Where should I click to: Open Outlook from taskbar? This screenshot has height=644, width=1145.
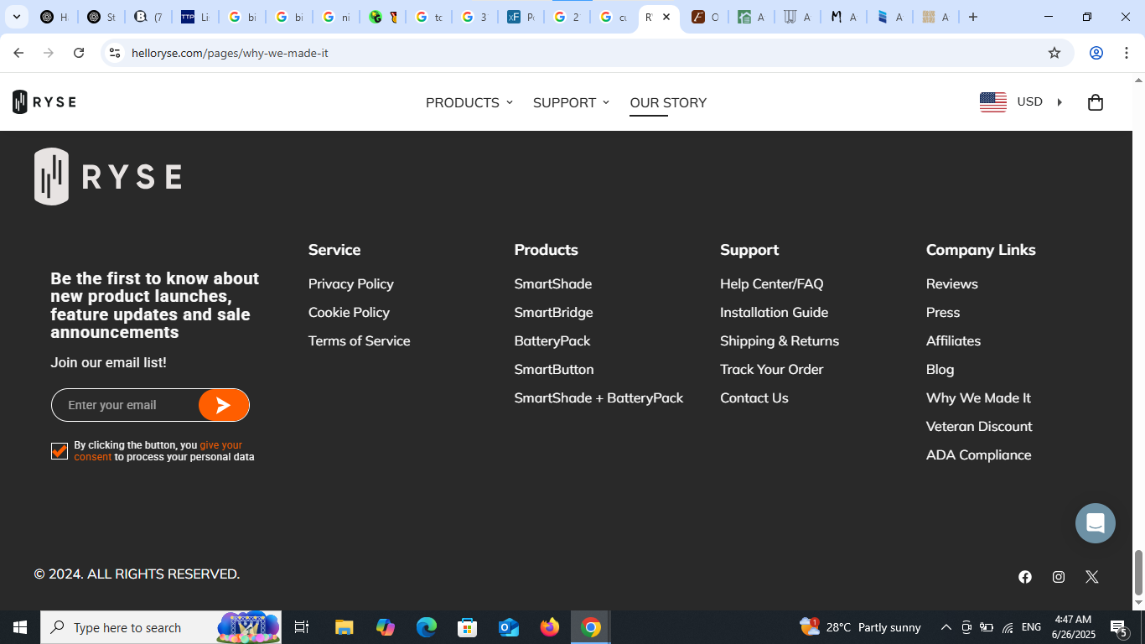[509, 627]
